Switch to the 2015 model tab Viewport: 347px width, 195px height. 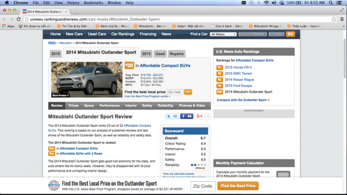tap(56, 54)
